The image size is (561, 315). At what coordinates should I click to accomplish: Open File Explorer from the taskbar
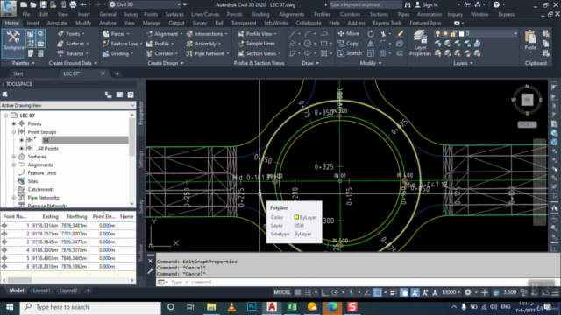(x=211, y=307)
